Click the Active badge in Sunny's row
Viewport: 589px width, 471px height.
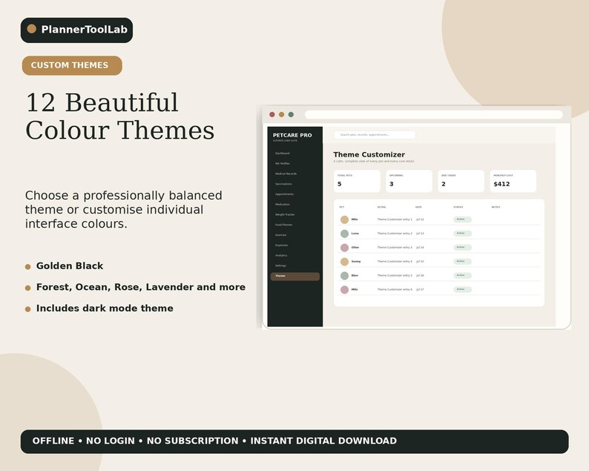pos(462,261)
